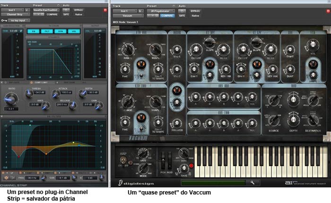Image resolution: width=331 pixels, height=203 pixels.
Task: Click the 2.2:1 ratio value field
Action: pyautogui.click(x=11, y=109)
